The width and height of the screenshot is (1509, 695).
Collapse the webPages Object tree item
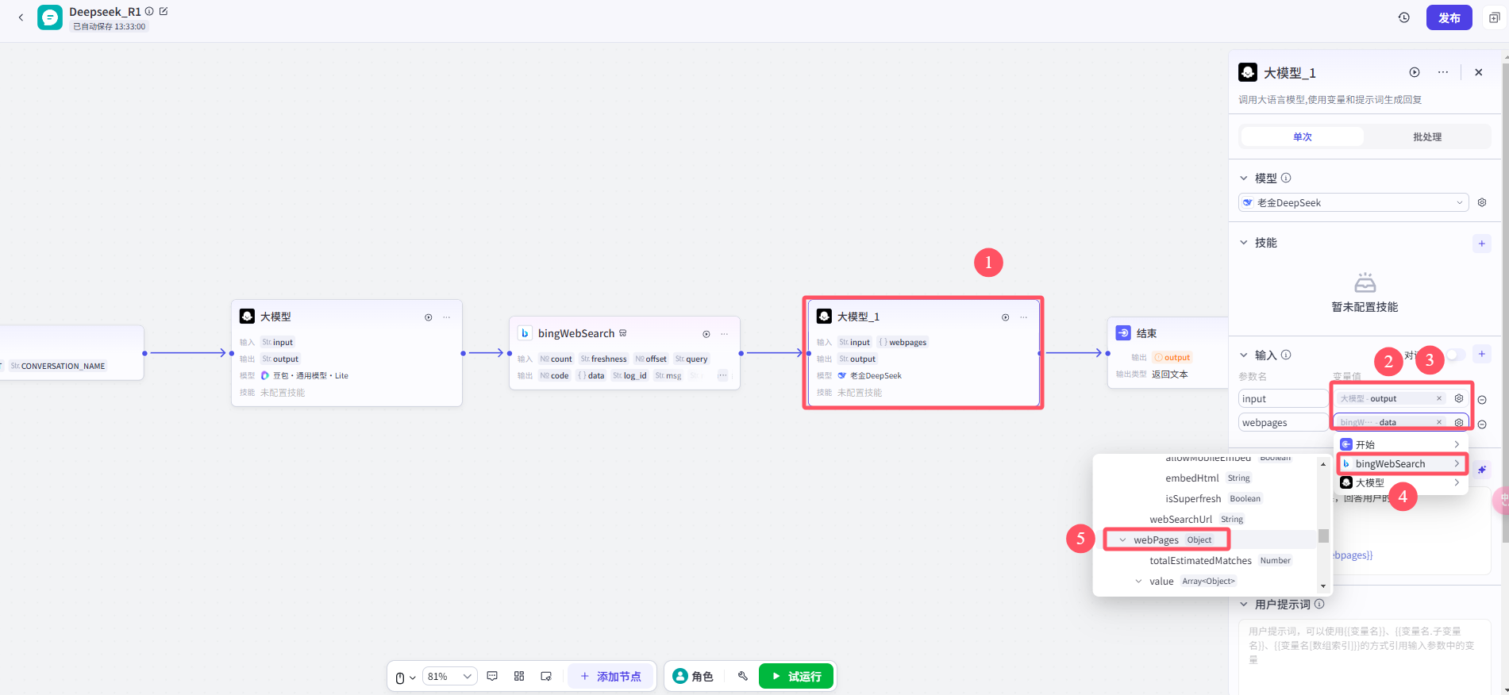(x=1122, y=540)
